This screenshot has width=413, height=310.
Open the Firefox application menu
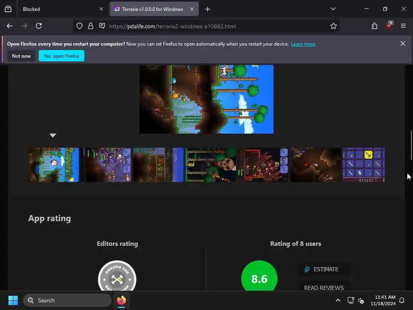[x=403, y=26]
